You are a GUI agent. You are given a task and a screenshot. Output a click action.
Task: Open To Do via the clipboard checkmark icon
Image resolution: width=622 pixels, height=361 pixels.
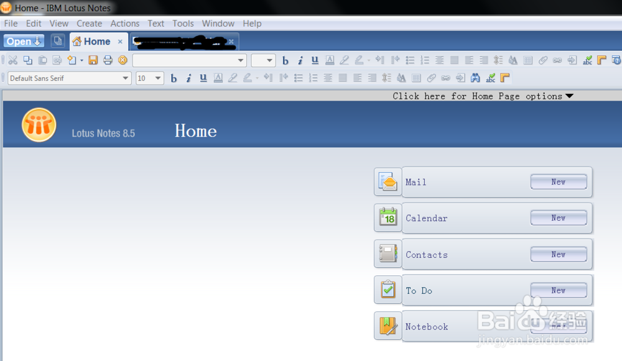click(x=388, y=290)
